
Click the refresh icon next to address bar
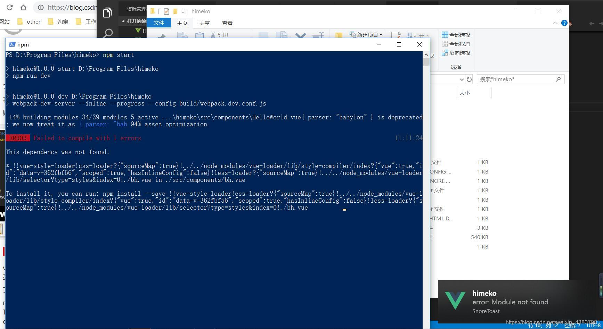[469, 79]
